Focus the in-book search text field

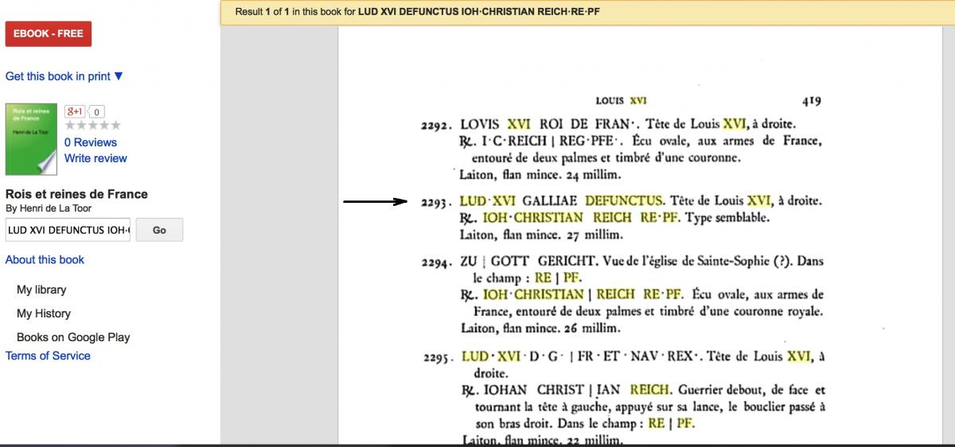pos(68,230)
